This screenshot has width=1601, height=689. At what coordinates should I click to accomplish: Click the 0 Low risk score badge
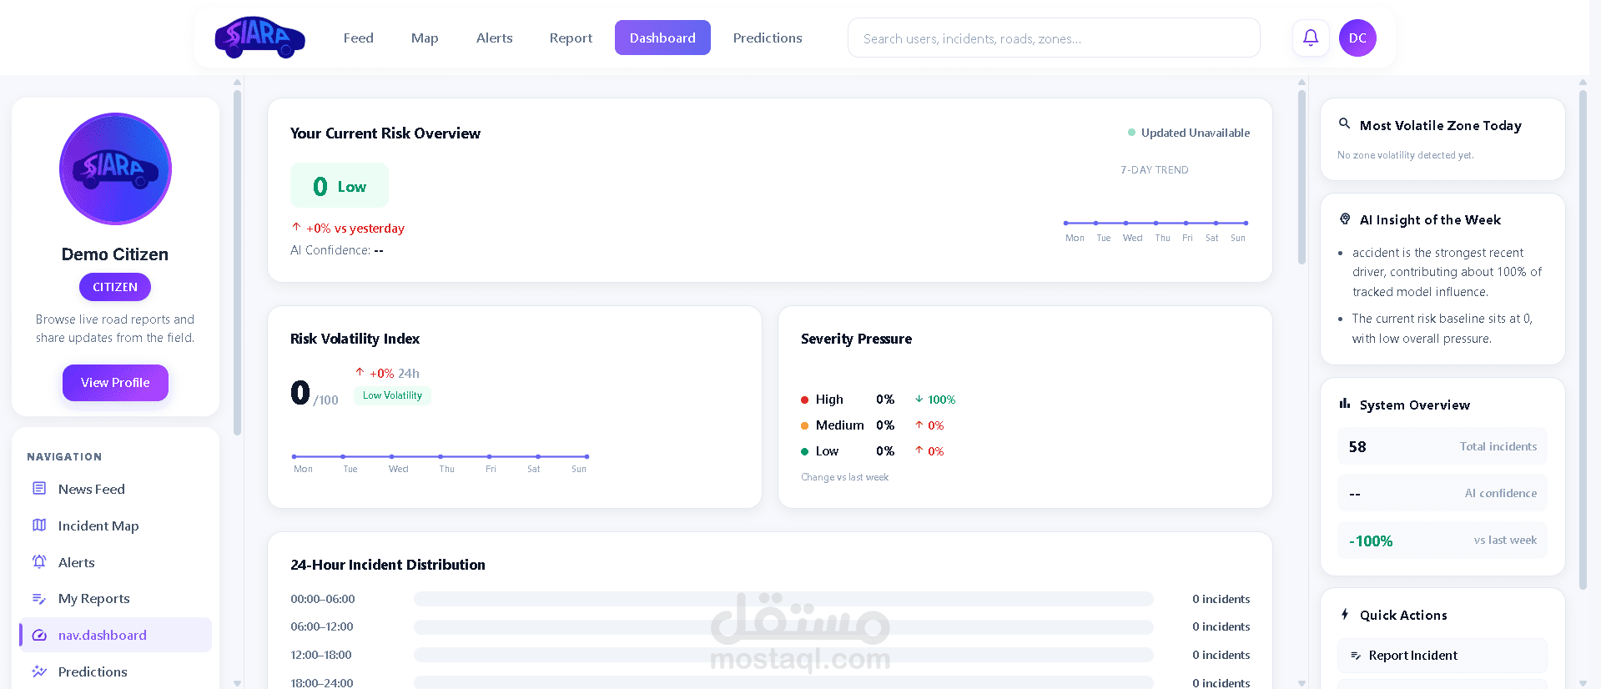coord(340,186)
